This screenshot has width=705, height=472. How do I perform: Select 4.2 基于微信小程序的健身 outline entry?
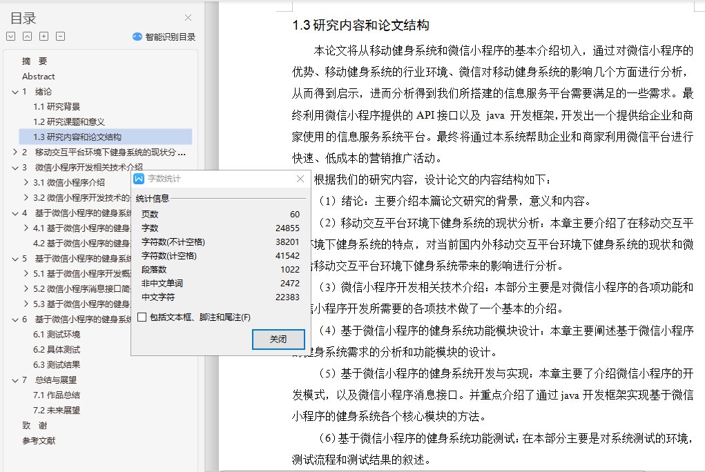[x=82, y=244]
